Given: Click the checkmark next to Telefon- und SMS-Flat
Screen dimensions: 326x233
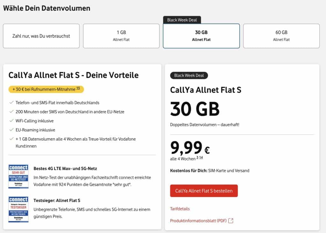Looking at the screenshot, I should [12, 103].
